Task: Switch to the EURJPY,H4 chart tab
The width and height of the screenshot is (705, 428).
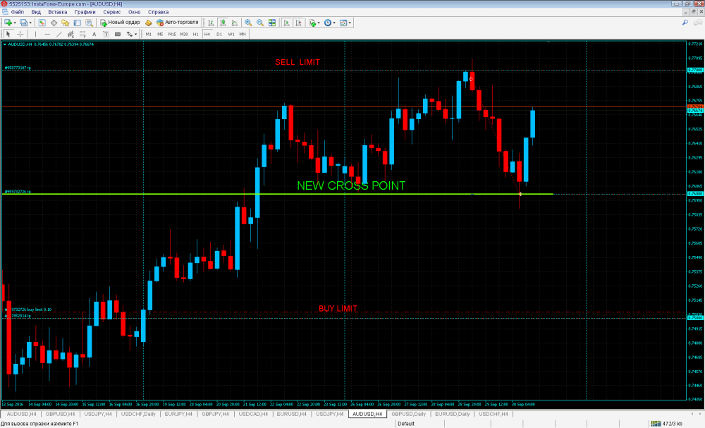Action: pyautogui.click(x=178, y=414)
